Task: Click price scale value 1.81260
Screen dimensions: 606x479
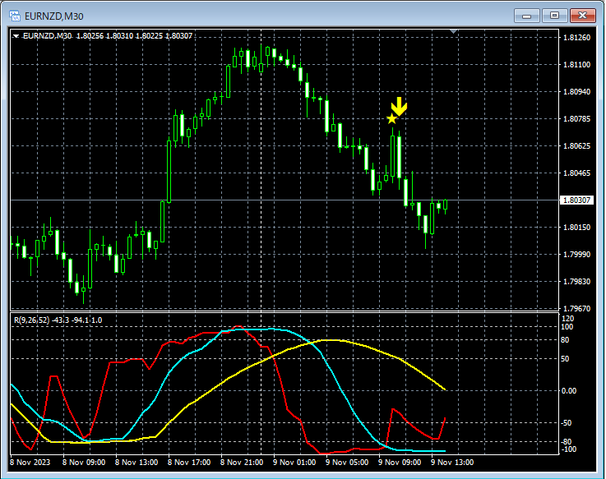Action: tap(576, 38)
